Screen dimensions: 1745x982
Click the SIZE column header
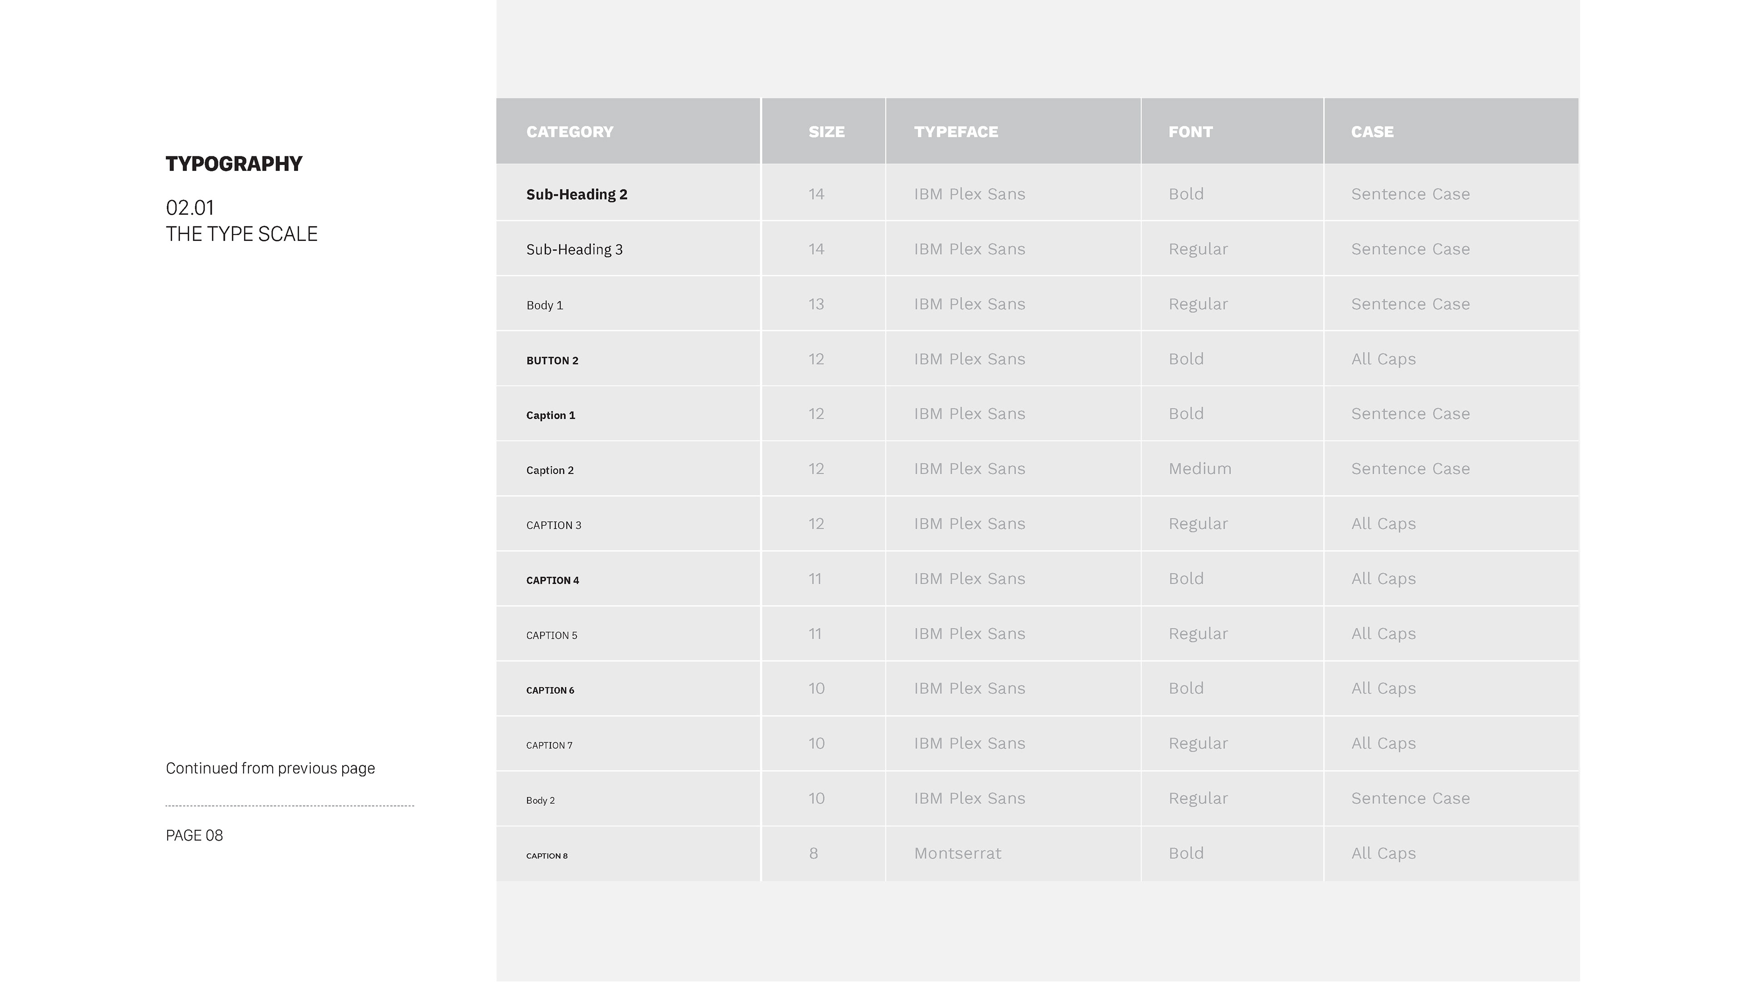coord(827,132)
